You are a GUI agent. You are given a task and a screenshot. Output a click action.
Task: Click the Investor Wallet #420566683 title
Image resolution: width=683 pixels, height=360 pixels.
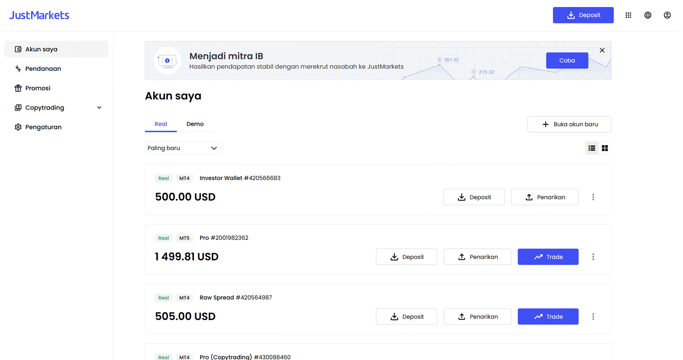[x=240, y=178]
